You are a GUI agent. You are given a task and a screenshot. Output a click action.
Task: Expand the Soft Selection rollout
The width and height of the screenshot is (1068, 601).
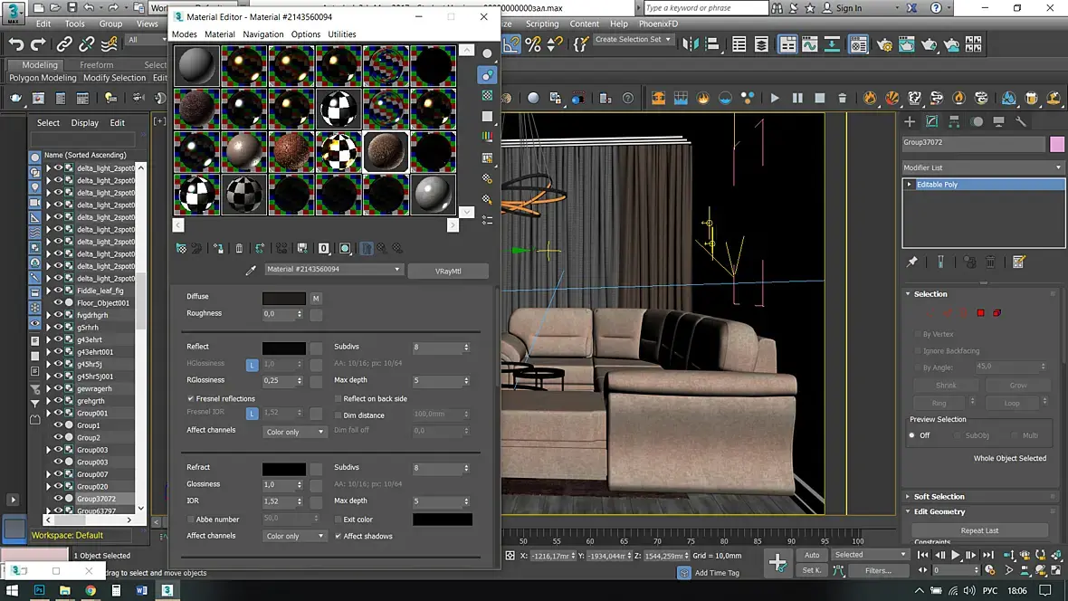(939, 496)
